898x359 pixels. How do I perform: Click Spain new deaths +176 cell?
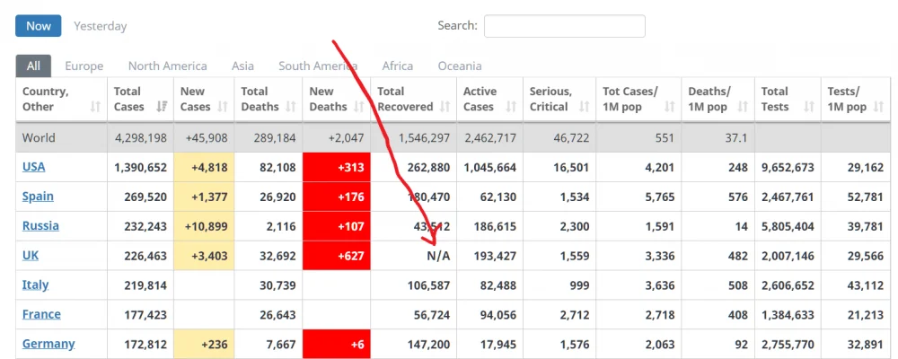[336, 197]
